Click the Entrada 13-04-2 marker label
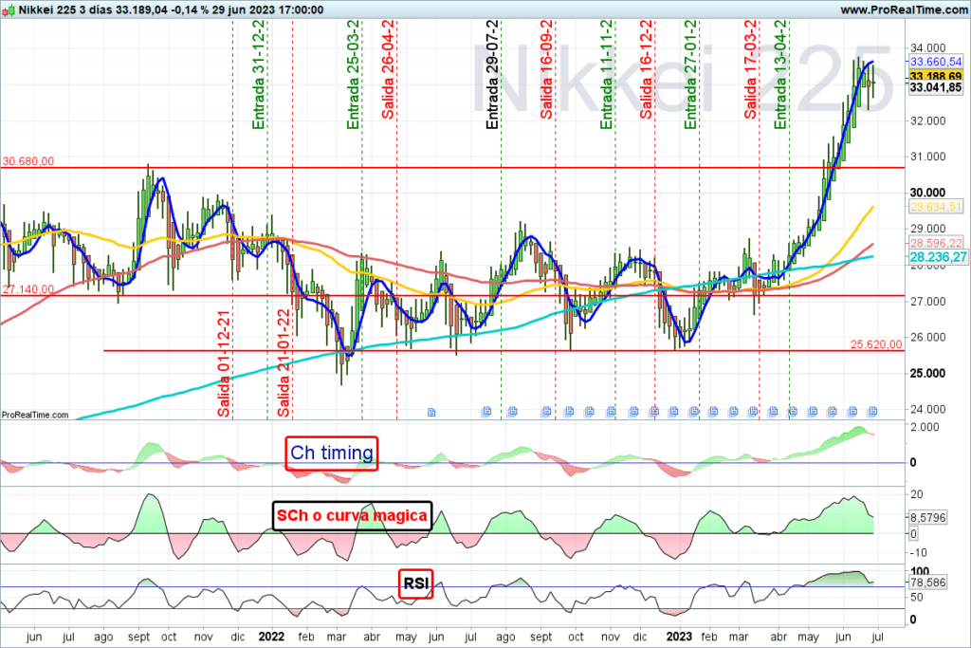 click(x=780, y=75)
